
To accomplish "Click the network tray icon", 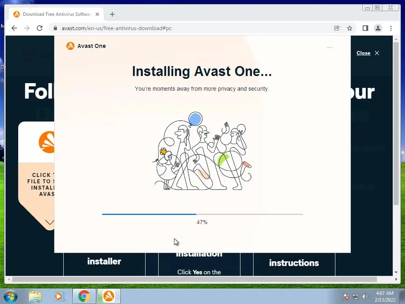I will click(x=356, y=296).
